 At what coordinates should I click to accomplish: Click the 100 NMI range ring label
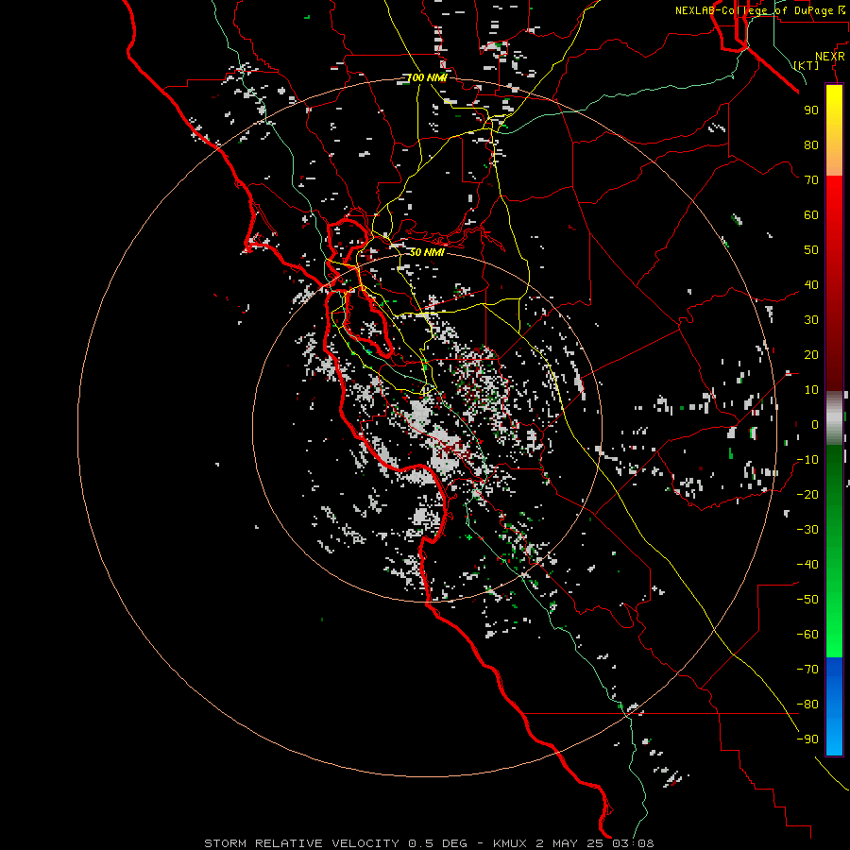427,78
